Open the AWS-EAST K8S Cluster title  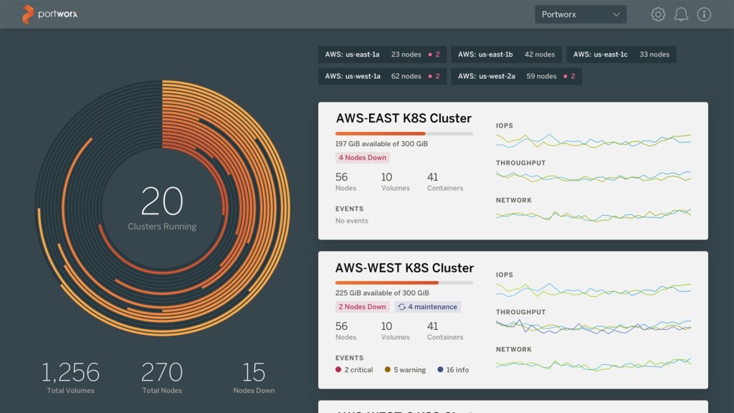tap(404, 118)
